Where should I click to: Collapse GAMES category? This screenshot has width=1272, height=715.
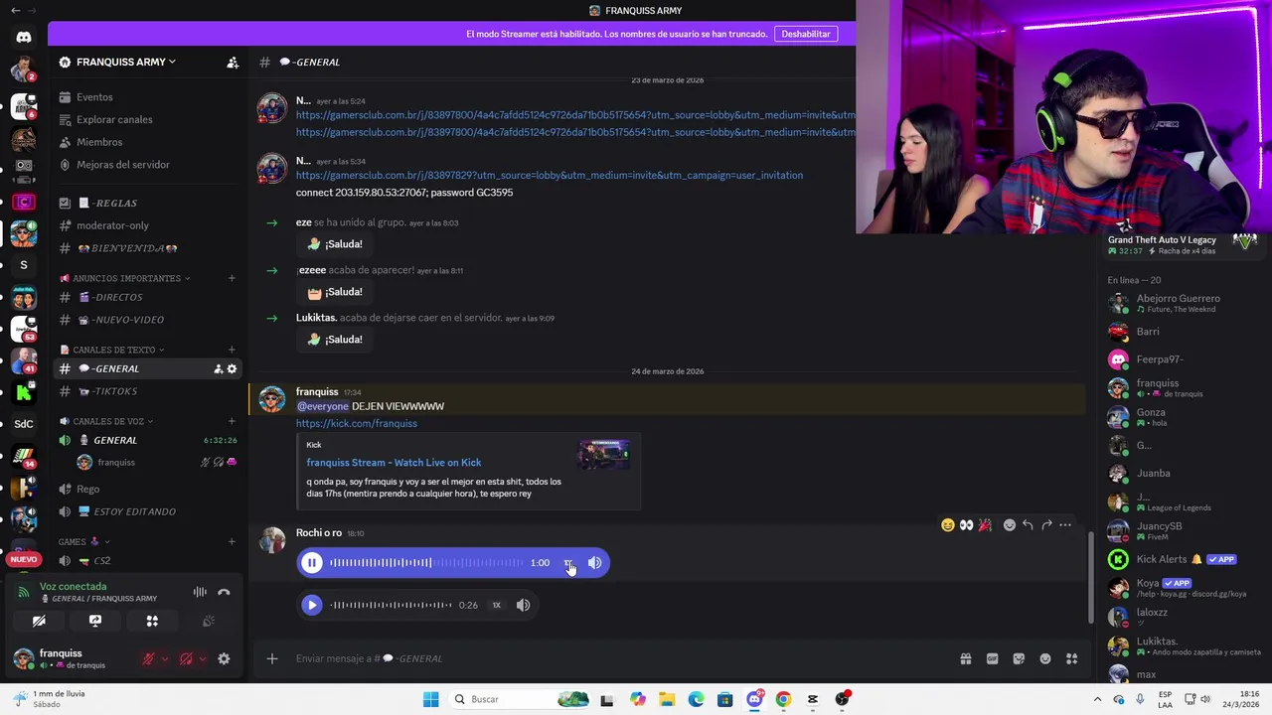click(x=85, y=541)
